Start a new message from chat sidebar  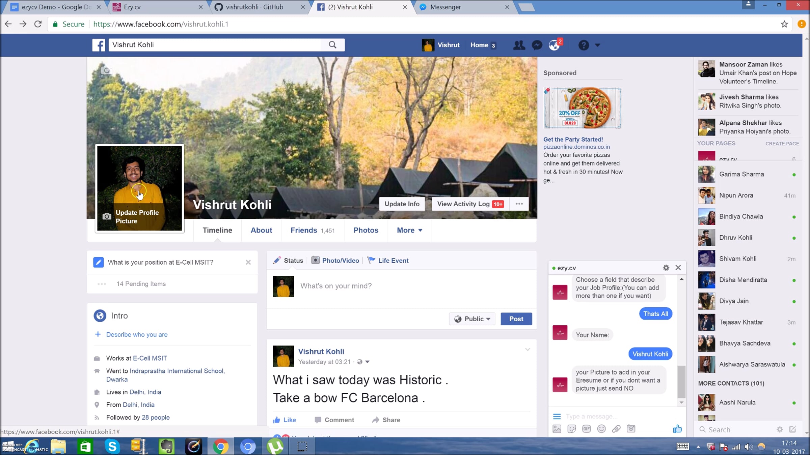(x=792, y=429)
